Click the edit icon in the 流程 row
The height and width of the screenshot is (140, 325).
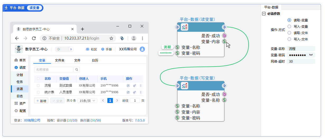(x=128, y=86)
